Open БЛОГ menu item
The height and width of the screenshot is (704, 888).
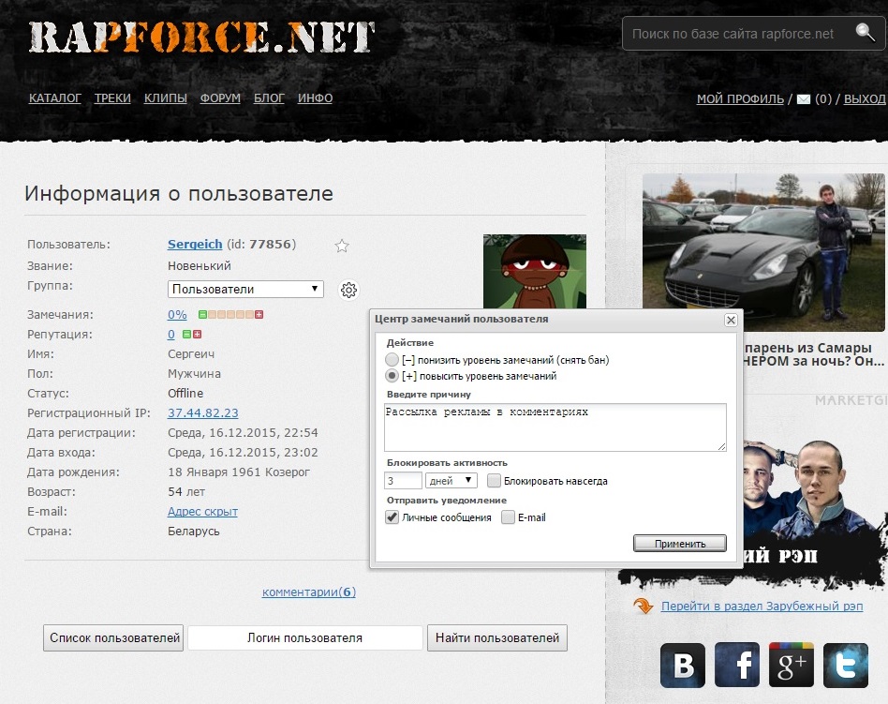[269, 98]
